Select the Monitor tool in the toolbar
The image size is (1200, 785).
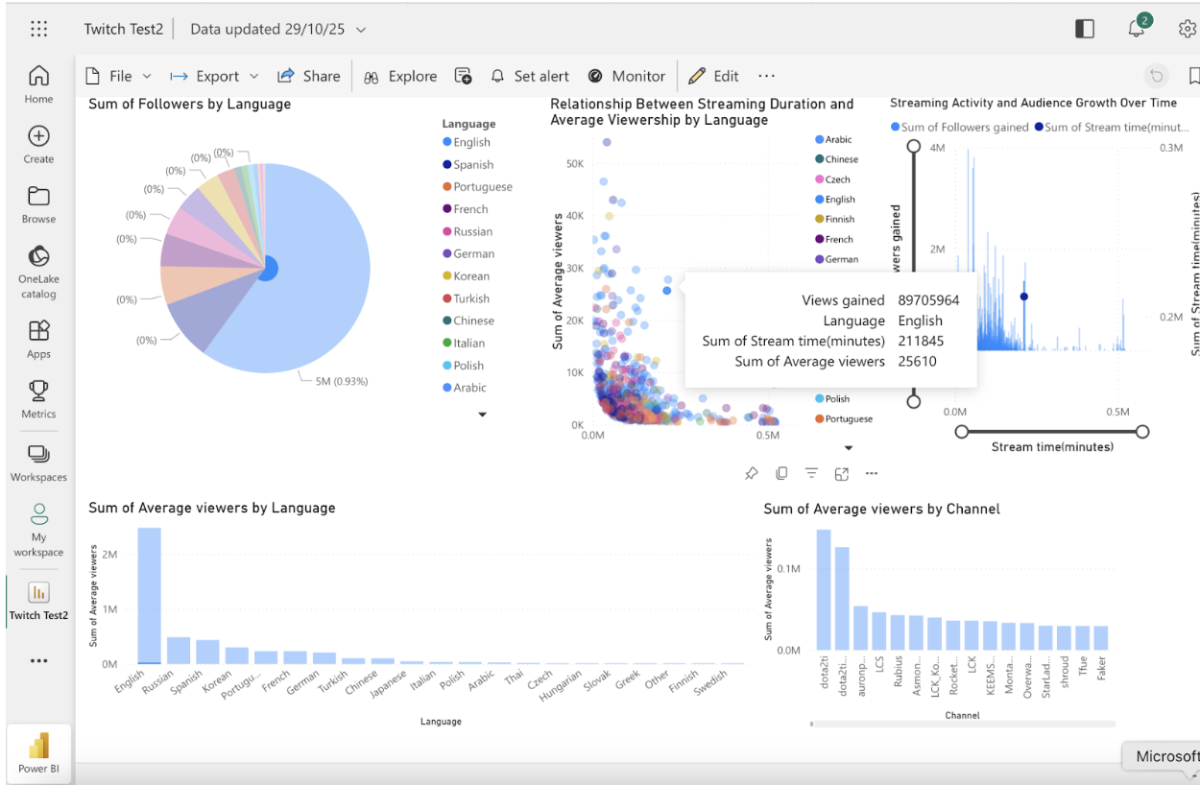click(627, 76)
